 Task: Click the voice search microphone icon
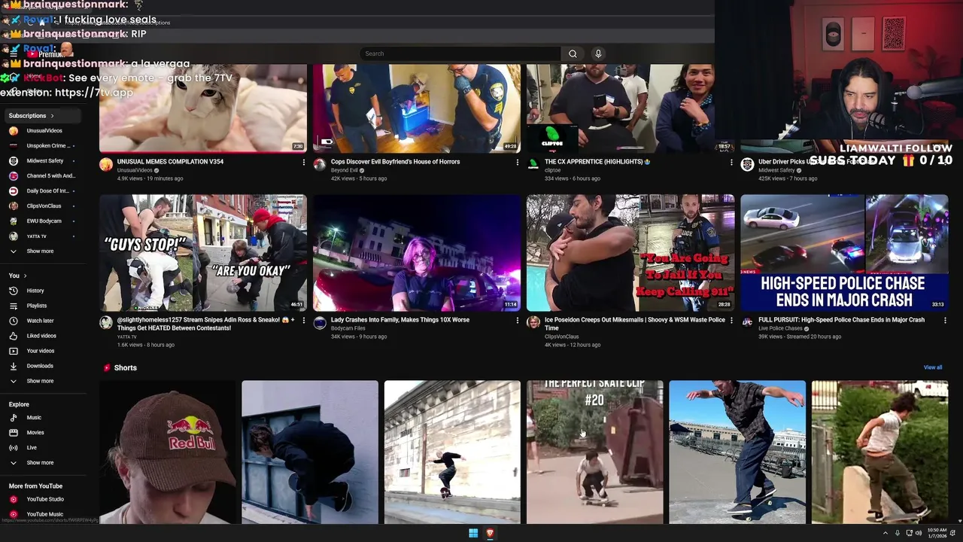598,53
